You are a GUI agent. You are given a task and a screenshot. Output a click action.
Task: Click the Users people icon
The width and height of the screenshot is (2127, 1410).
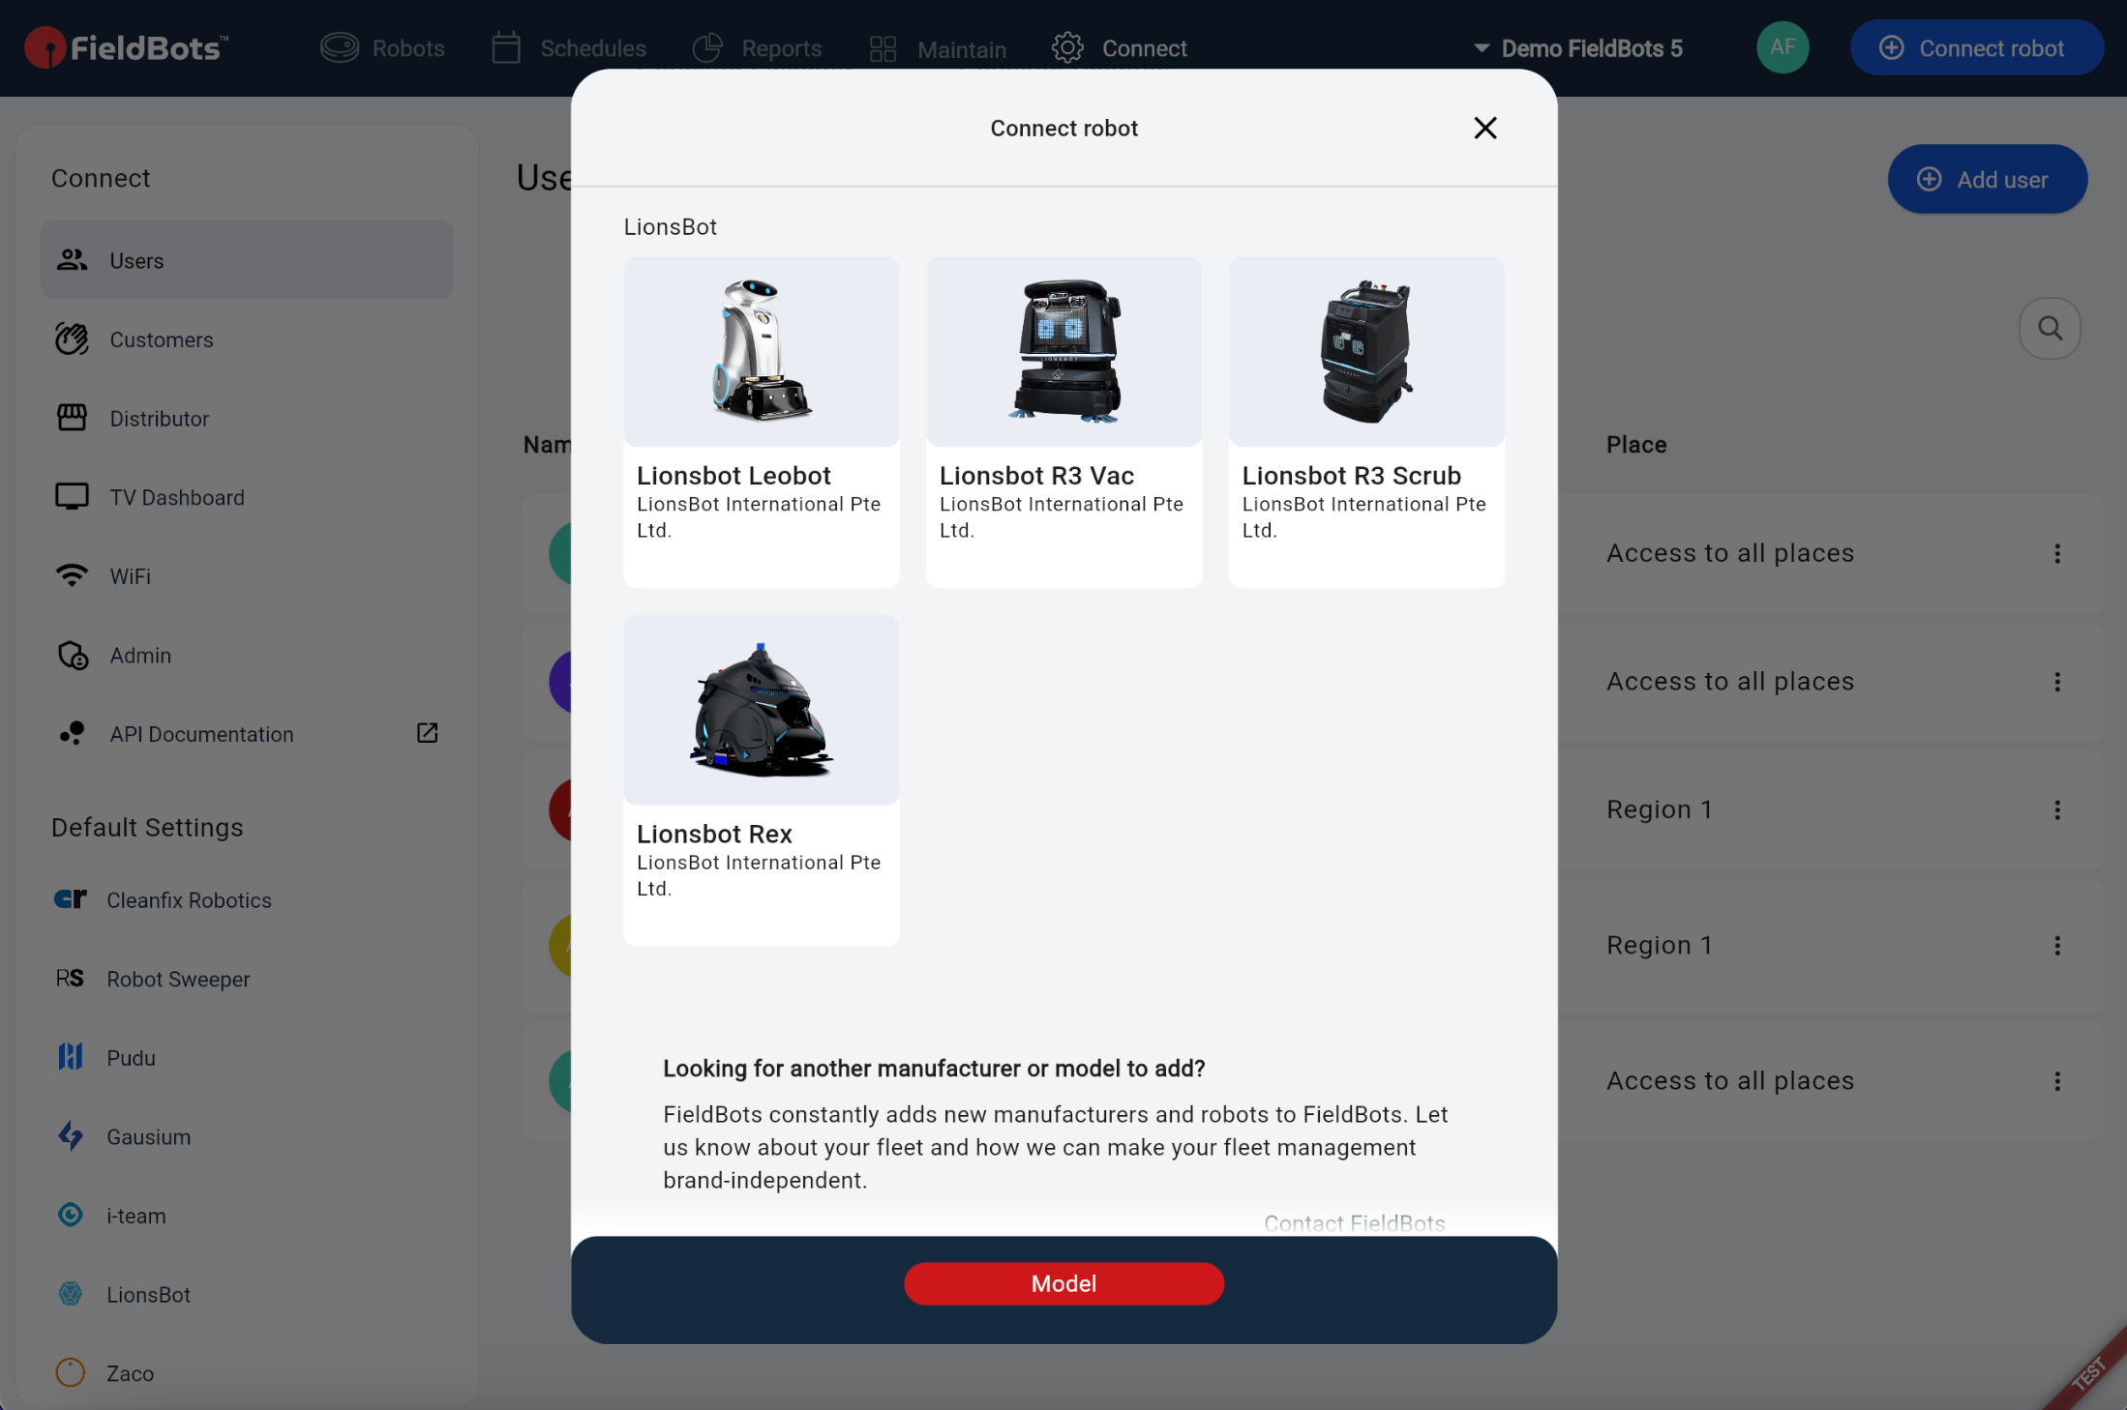[72, 259]
